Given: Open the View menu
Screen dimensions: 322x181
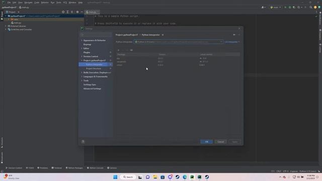Looking at the screenshot, I should pyautogui.click(x=20, y=3).
